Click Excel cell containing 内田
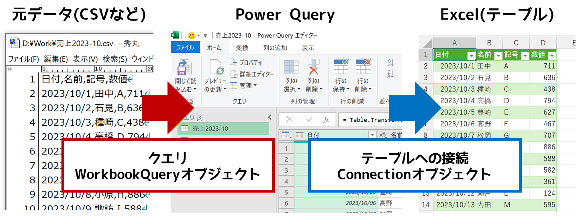Image resolution: width=580 pixels, height=217 pixels. click(489, 205)
